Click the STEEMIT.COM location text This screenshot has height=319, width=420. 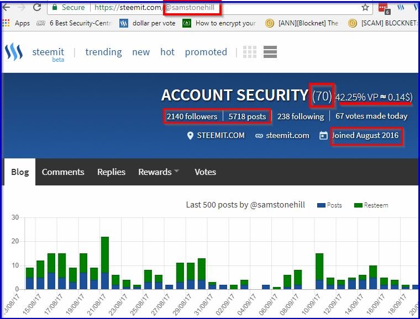pyautogui.click(x=221, y=135)
